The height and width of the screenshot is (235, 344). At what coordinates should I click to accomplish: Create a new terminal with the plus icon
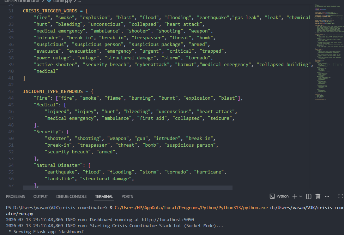tap(295, 196)
